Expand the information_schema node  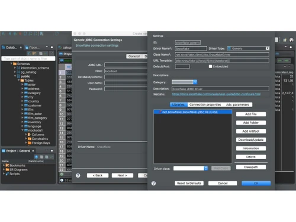(15, 67)
